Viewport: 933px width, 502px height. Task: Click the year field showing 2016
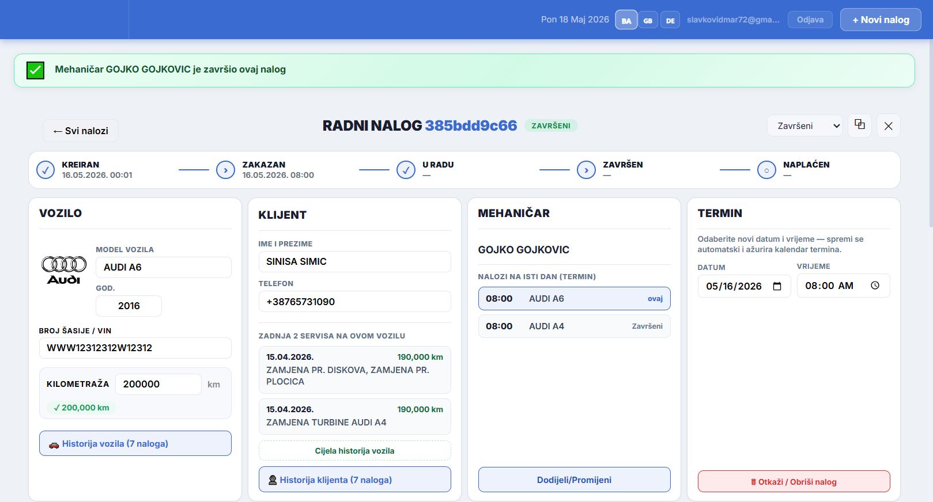coord(129,306)
